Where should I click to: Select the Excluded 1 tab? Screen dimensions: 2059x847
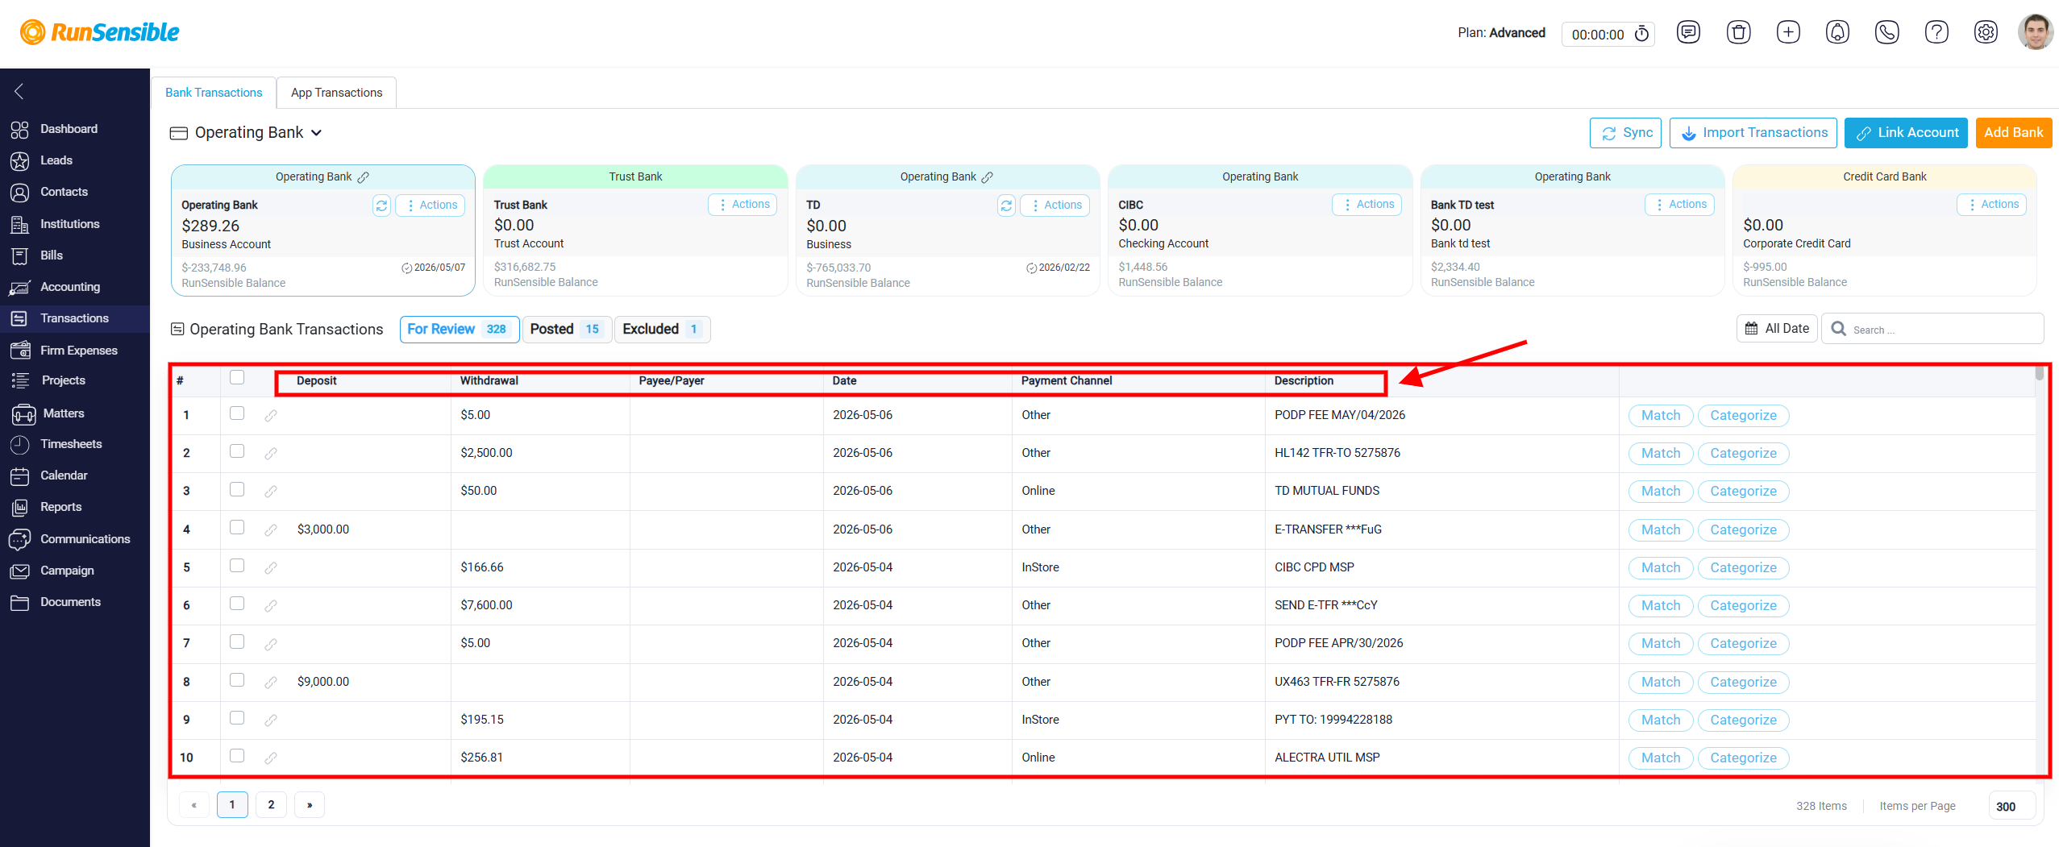point(662,330)
